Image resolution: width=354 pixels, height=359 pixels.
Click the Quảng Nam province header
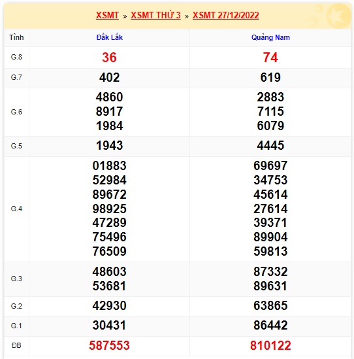pyautogui.click(x=270, y=37)
